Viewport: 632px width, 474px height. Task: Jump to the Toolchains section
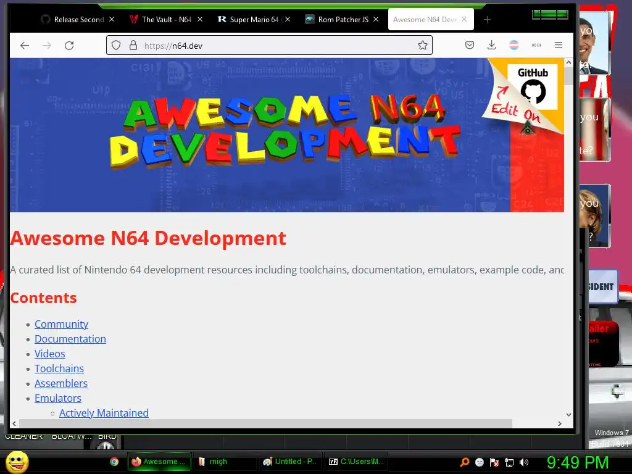coord(59,369)
